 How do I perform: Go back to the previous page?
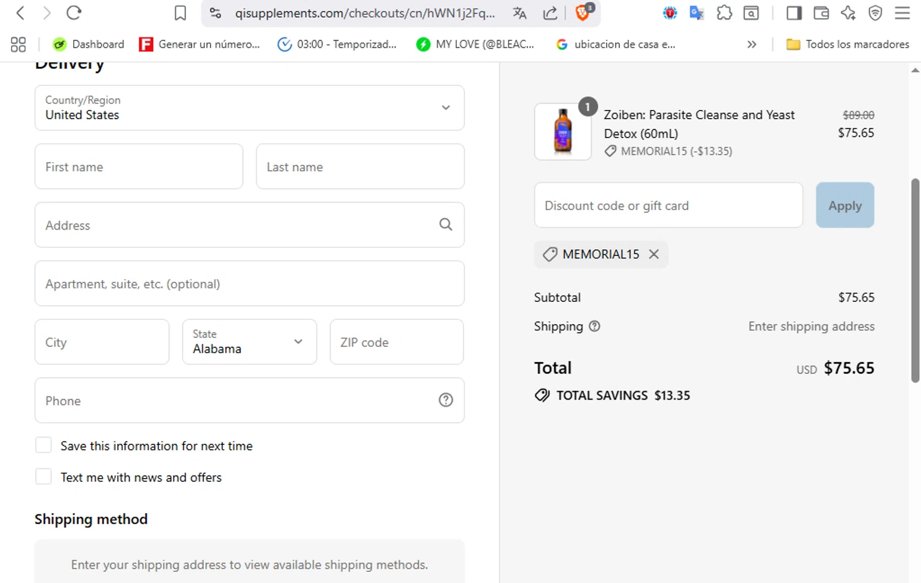[20, 13]
